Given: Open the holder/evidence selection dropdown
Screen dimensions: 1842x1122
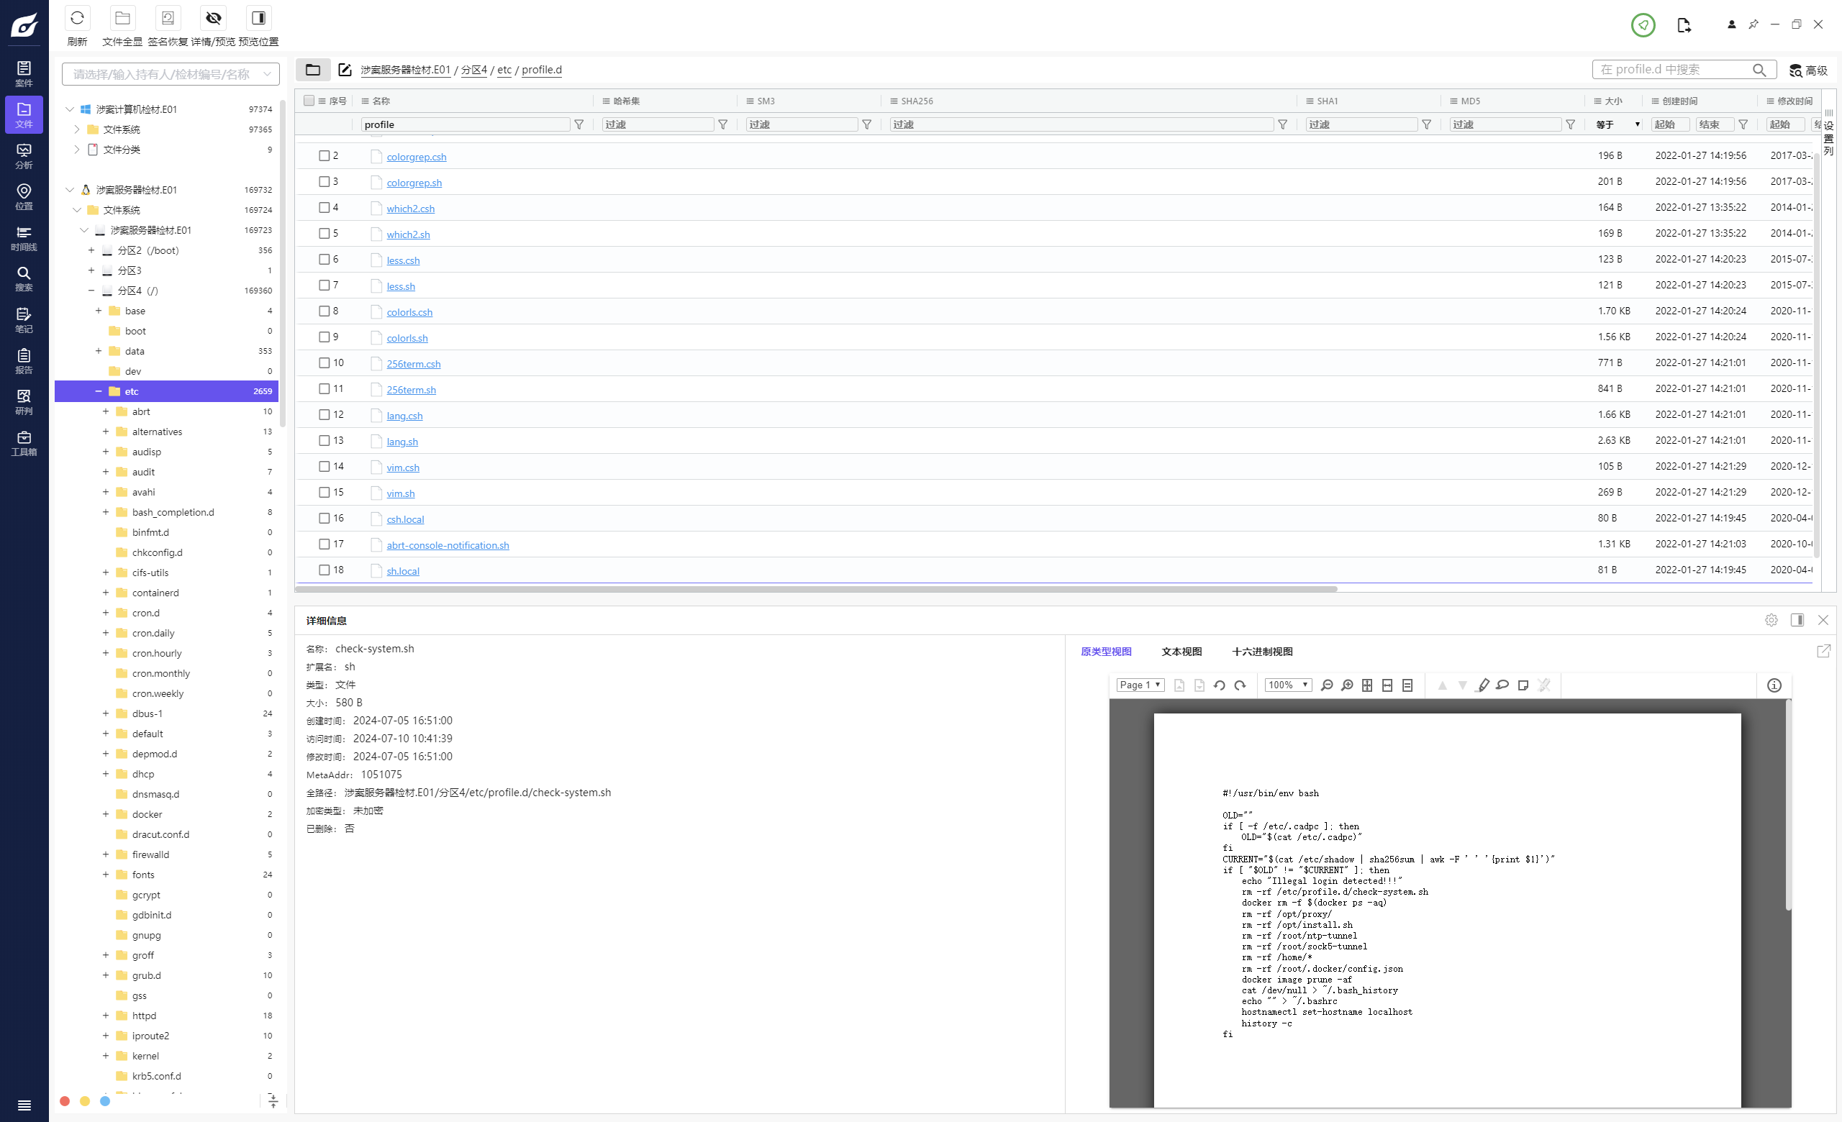Looking at the screenshot, I should (171, 74).
